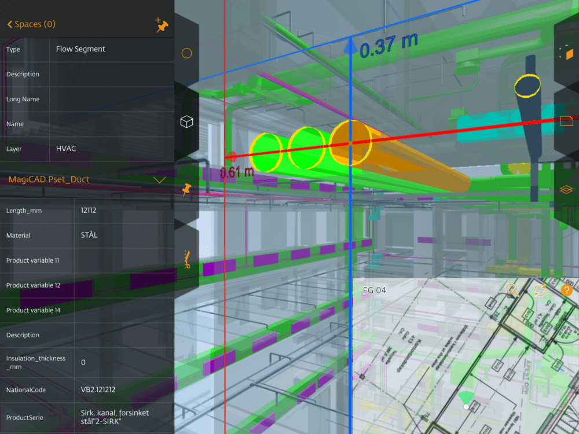Click the 0.61 m measurement label

tap(237, 172)
